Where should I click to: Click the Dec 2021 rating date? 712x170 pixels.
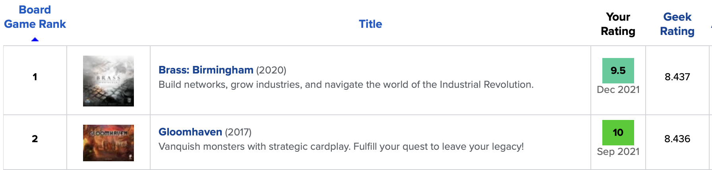tap(618, 90)
